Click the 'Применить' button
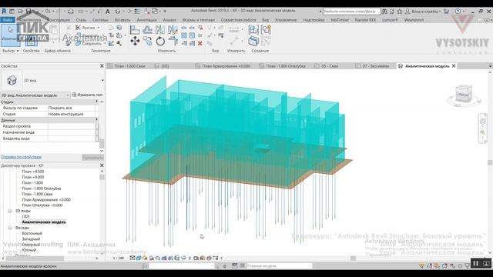493x277 pixels. [x=92, y=157]
